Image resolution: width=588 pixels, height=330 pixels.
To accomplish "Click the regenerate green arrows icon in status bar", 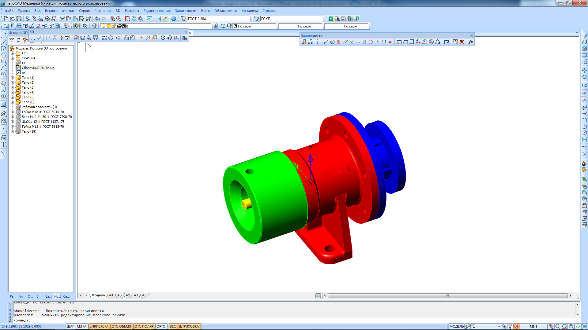I will [578, 326].
